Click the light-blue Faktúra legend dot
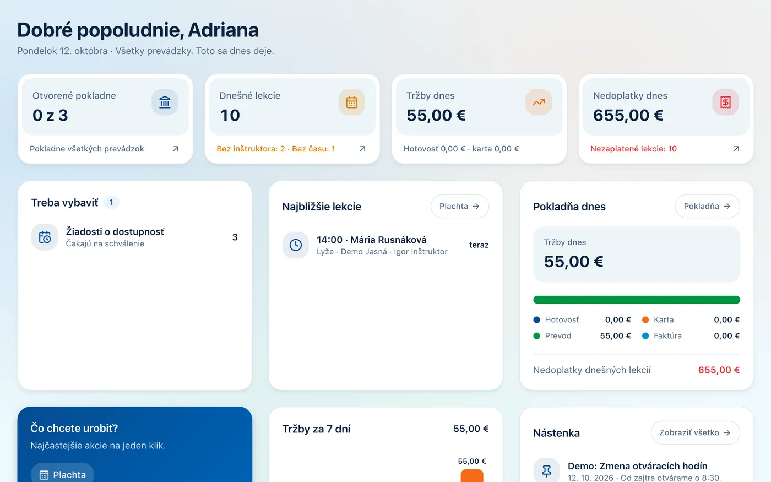The width and height of the screenshot is (771, 482). 645,335
